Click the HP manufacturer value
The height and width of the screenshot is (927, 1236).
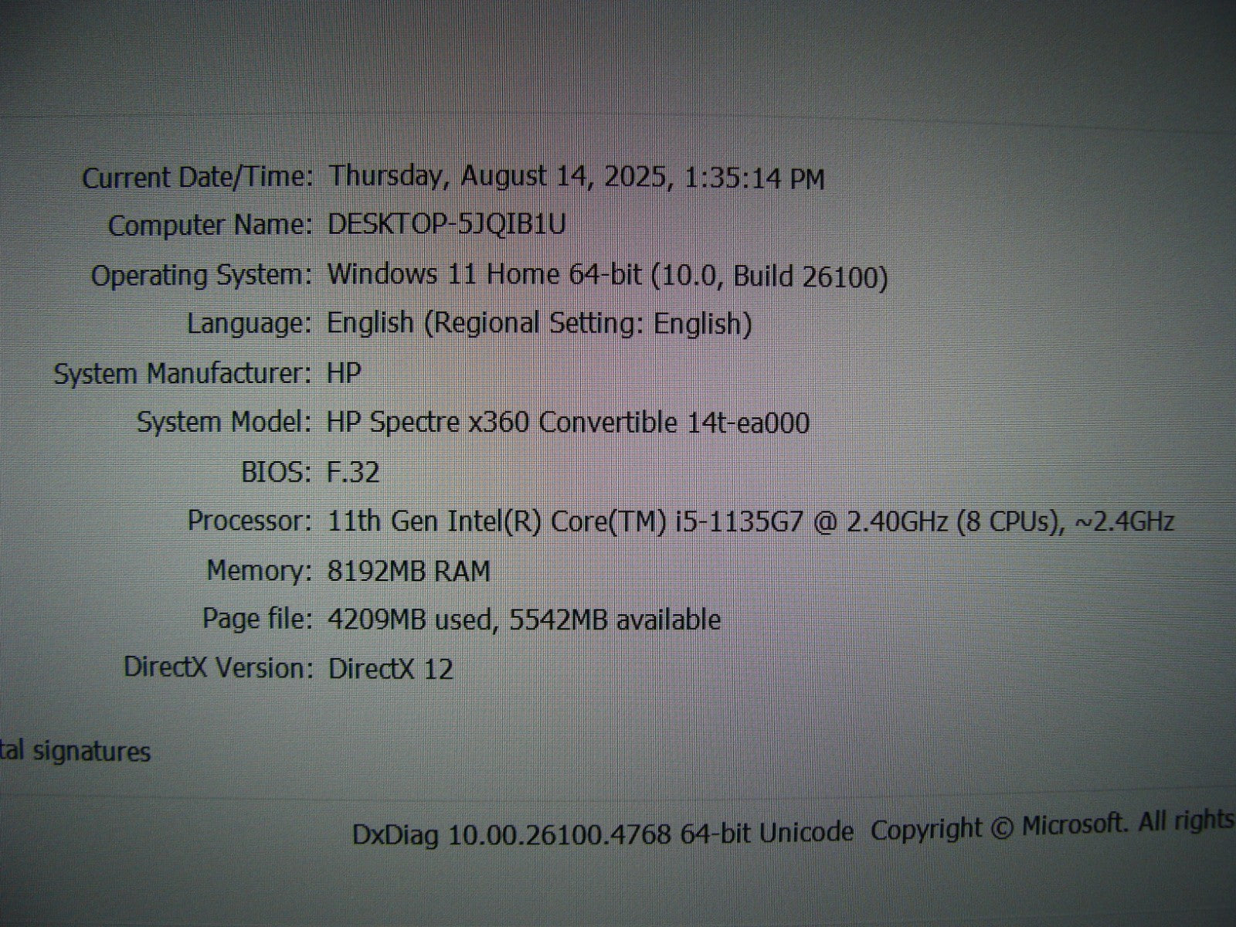(344, 373)
